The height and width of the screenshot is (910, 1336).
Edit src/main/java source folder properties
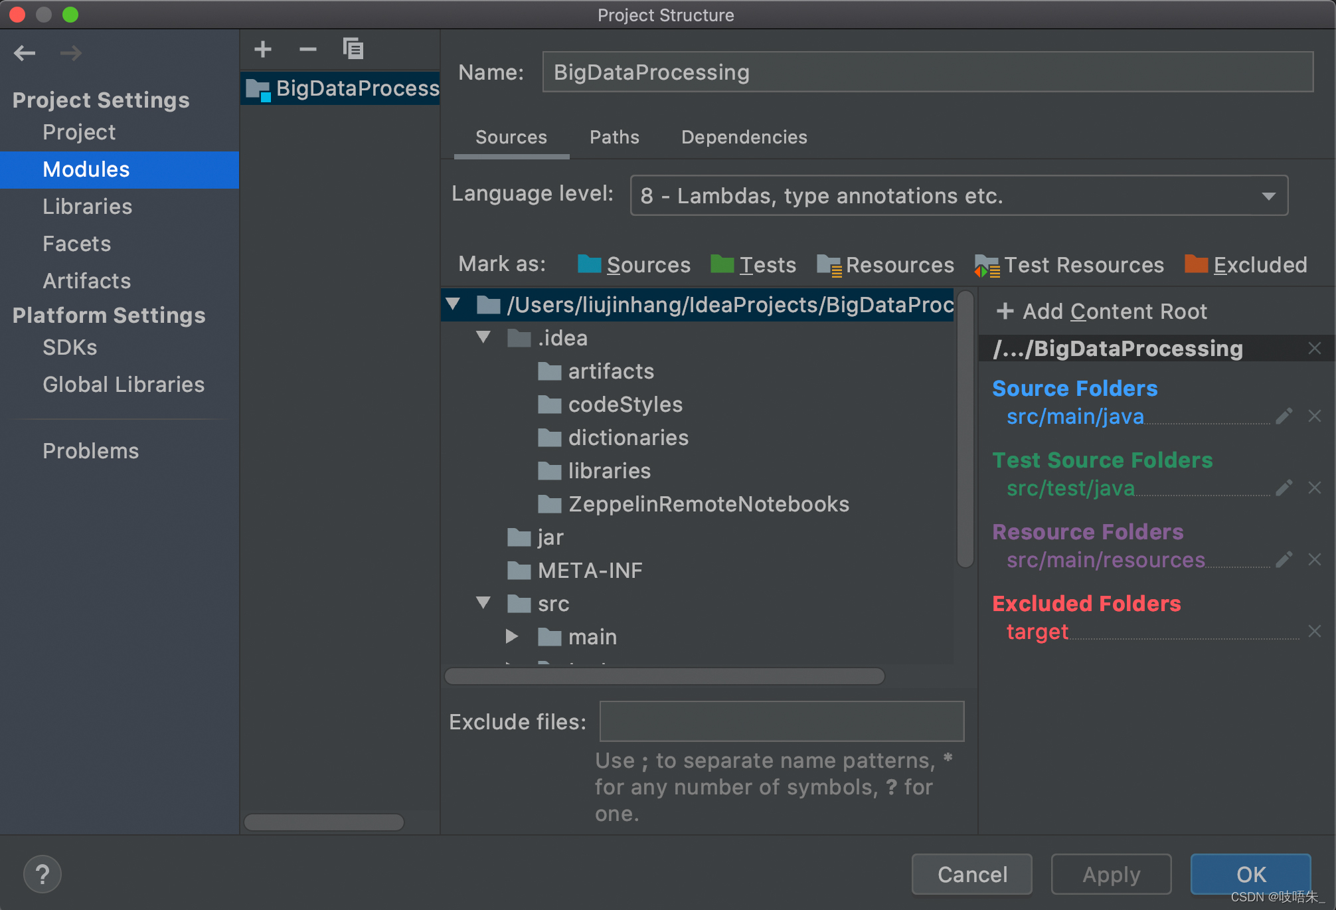1284,416
